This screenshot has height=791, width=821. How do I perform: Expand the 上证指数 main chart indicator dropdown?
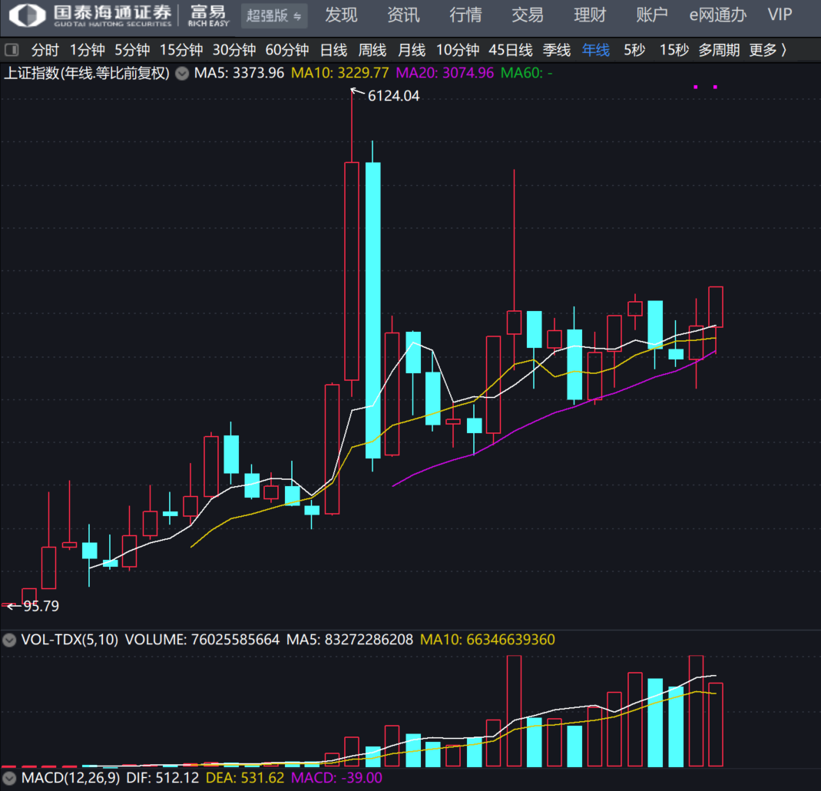182,74
